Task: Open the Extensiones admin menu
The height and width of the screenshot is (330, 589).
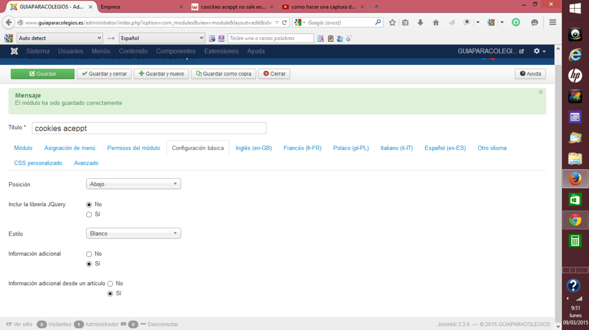Action: 221,51
